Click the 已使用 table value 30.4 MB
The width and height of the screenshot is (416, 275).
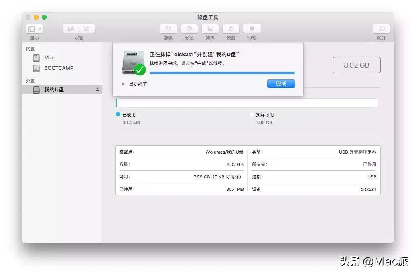pyautogui.click(x=235, y=189)
